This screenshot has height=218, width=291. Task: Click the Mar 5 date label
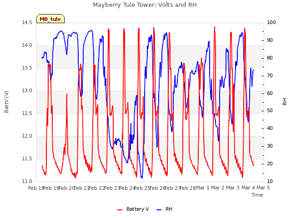[263, 188]
